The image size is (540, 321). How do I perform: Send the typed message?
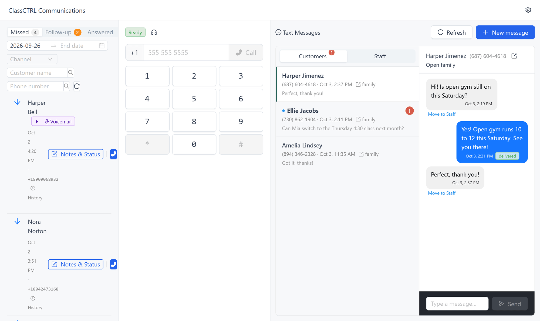pyautogui.click(x=509, y=304)
